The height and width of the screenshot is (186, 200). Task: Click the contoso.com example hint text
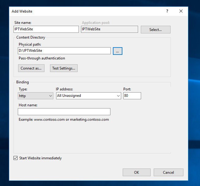pos(64,120)
